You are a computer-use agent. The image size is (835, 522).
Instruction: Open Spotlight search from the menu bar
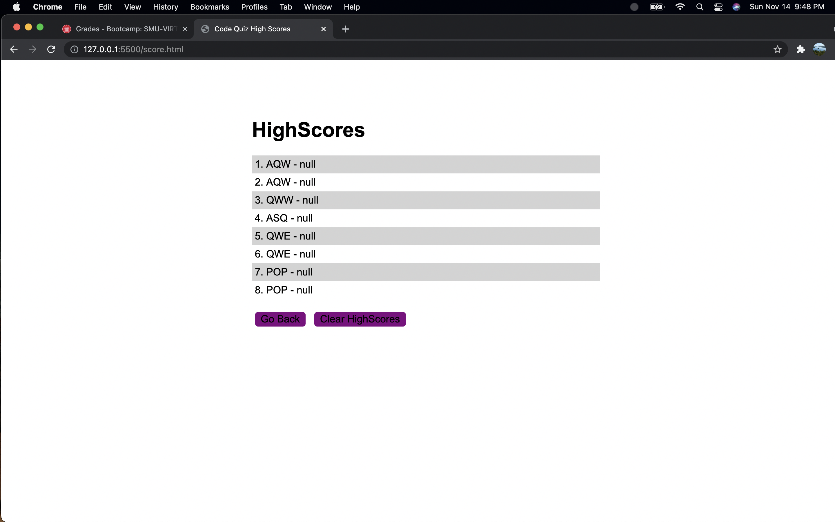click(x=699, y=7)
